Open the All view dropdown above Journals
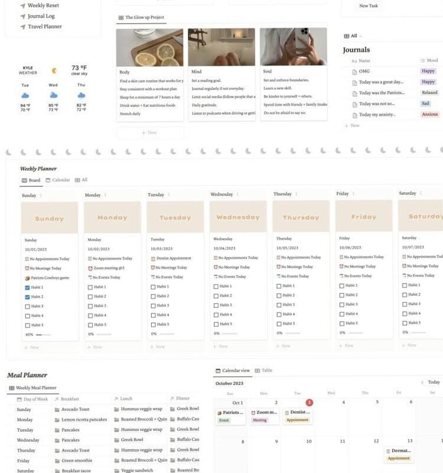Viewport: 443px width, 473px height. click(353, 36)
